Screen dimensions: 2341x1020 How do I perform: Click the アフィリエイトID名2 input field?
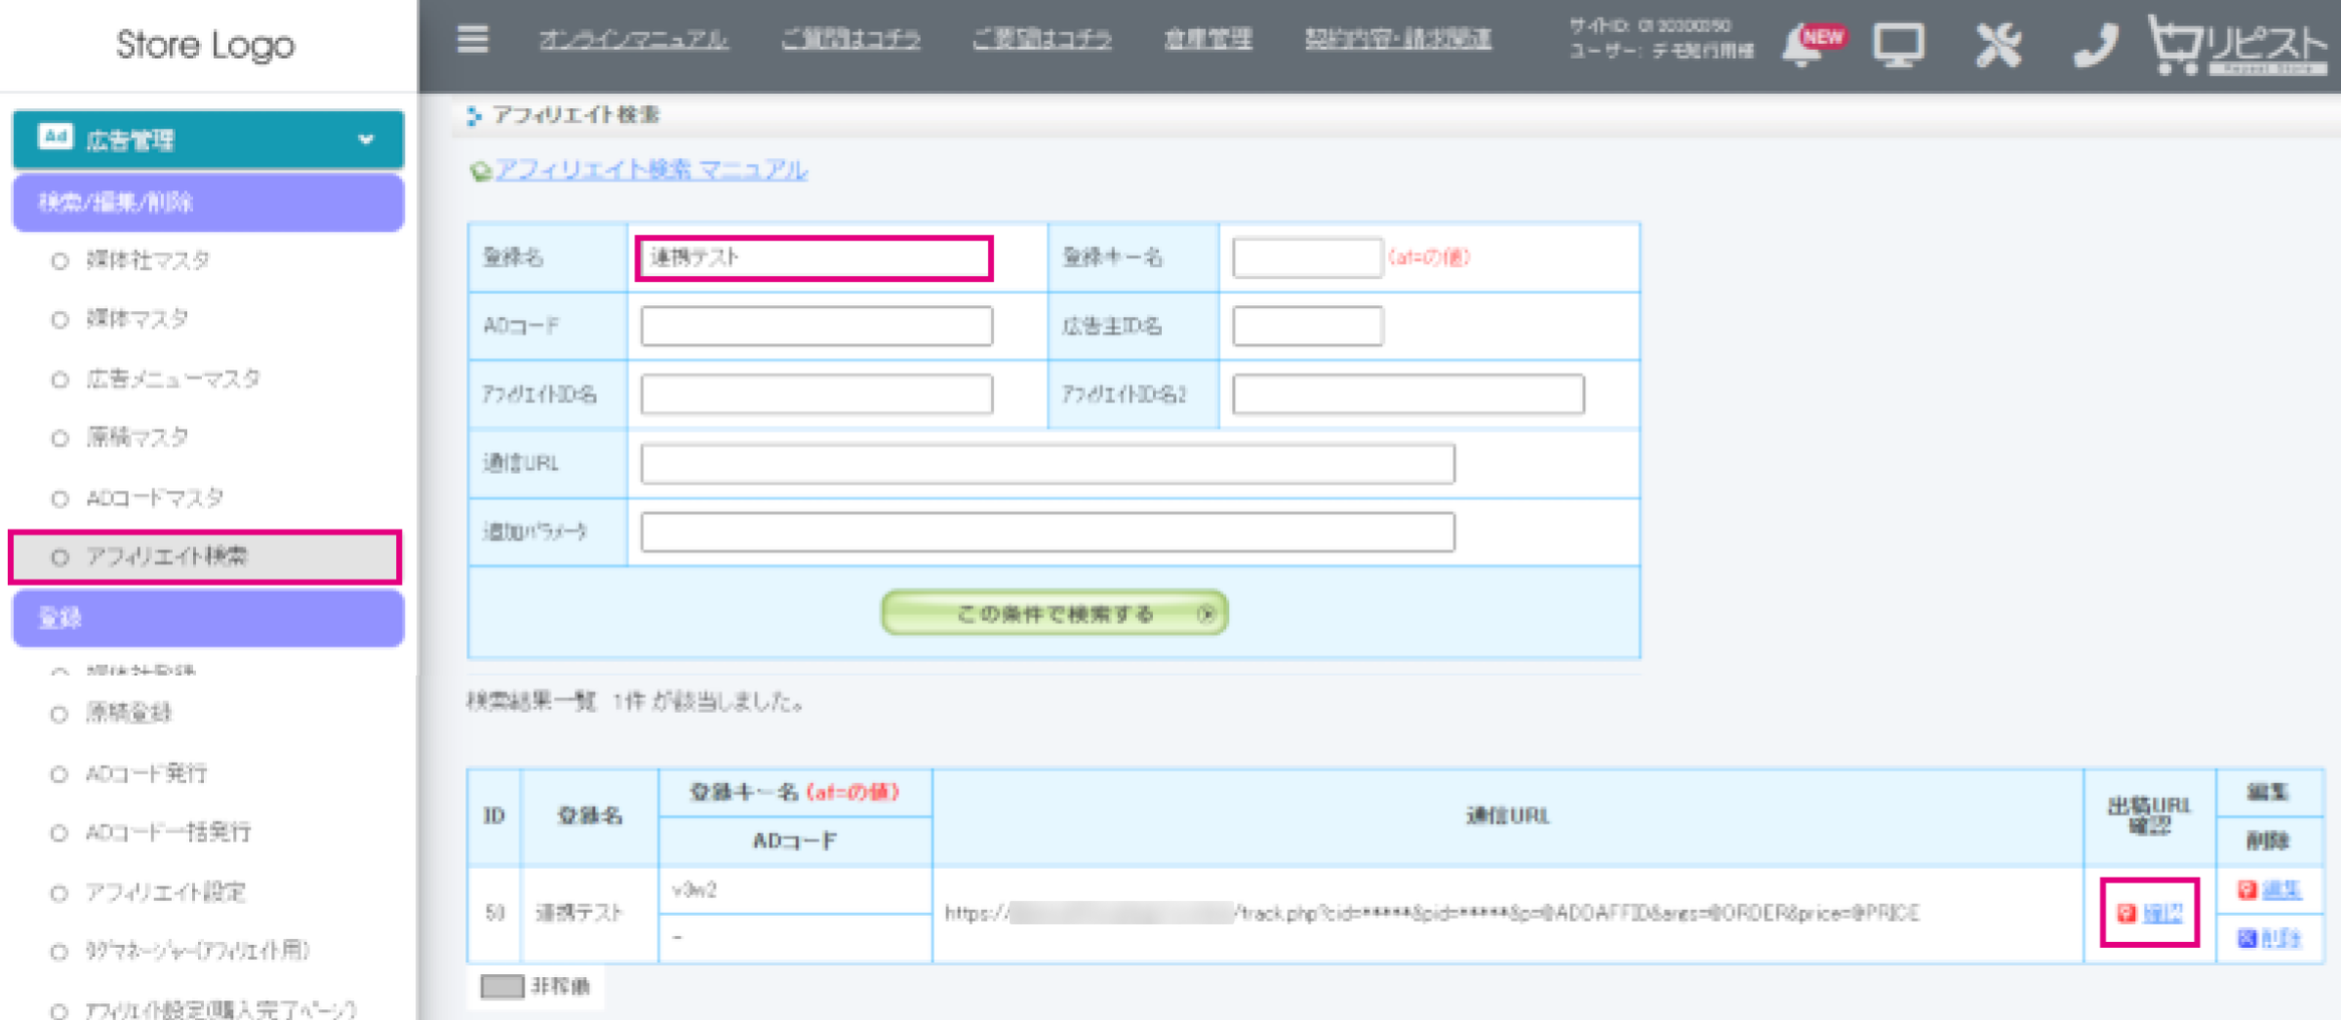click(1408, 394)
